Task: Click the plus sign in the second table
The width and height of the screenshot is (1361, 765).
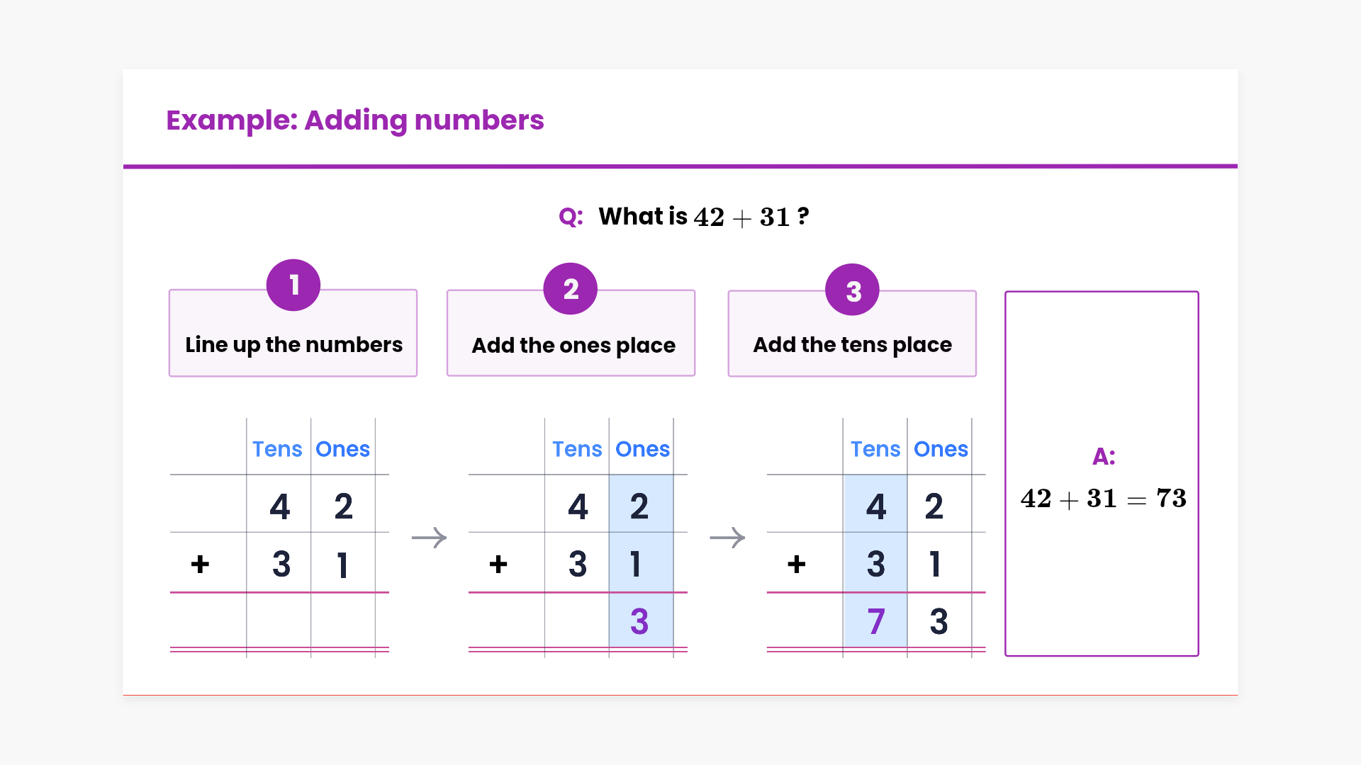Action: 498,565
